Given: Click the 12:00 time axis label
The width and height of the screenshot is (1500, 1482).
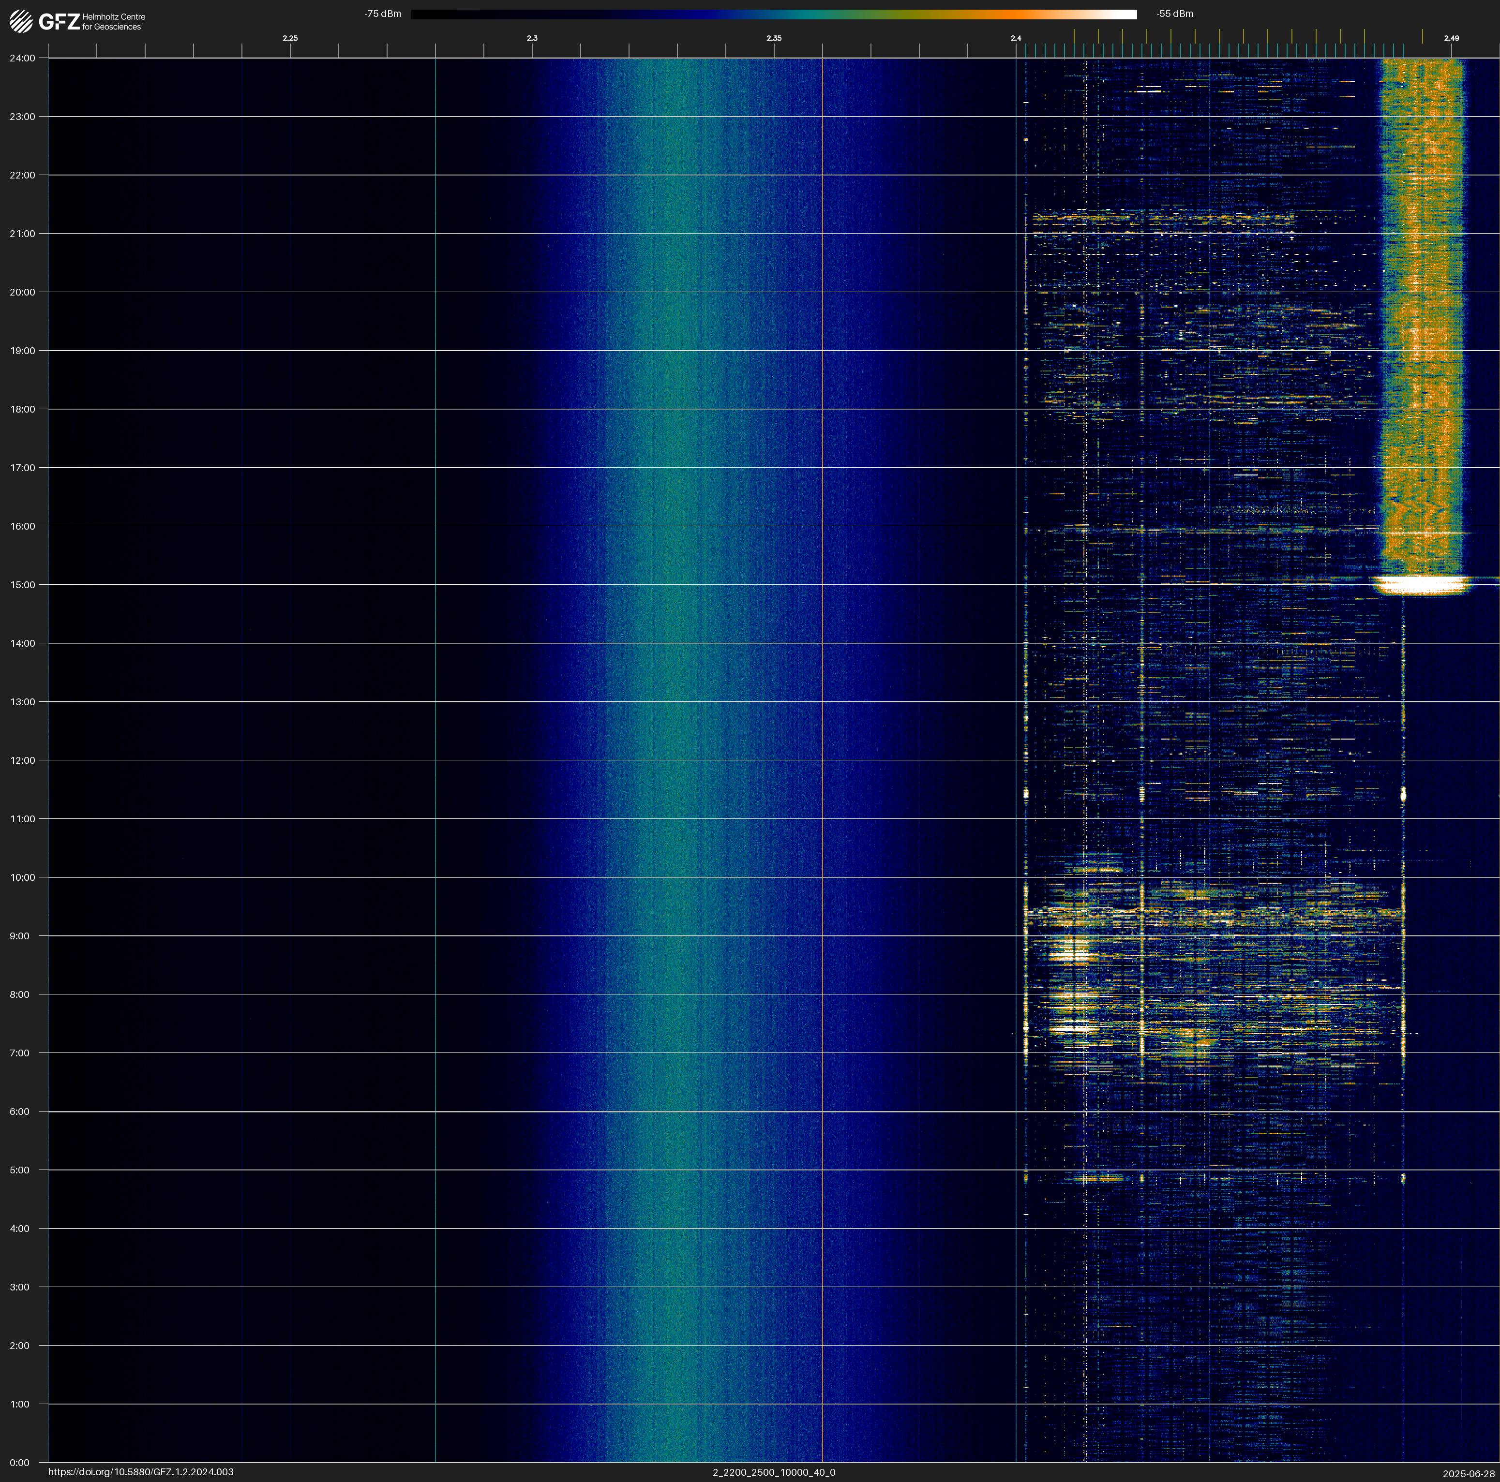Looking at the screenshot, I should coord(23,760).
